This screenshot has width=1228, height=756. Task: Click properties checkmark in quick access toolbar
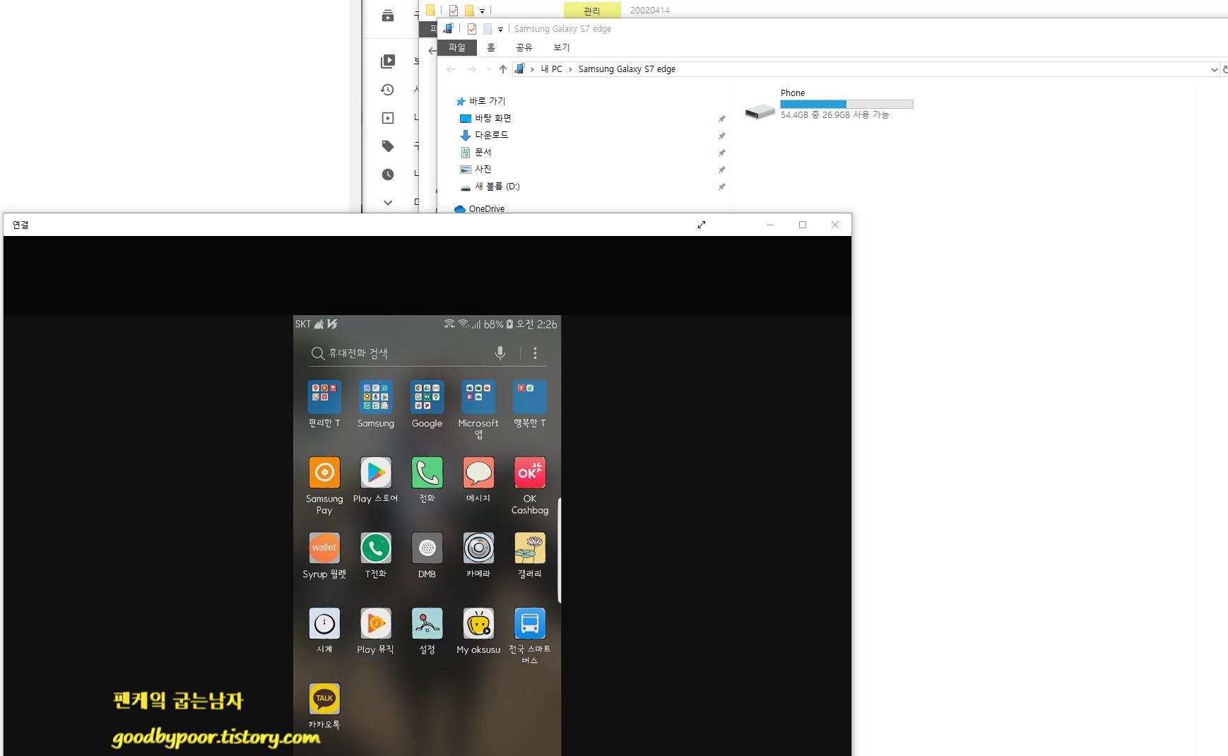[x=471, y=29]
